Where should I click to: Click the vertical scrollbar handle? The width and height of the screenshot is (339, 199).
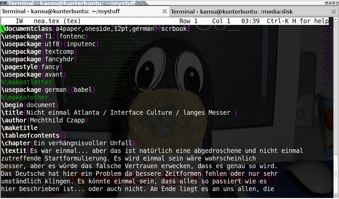336,174
